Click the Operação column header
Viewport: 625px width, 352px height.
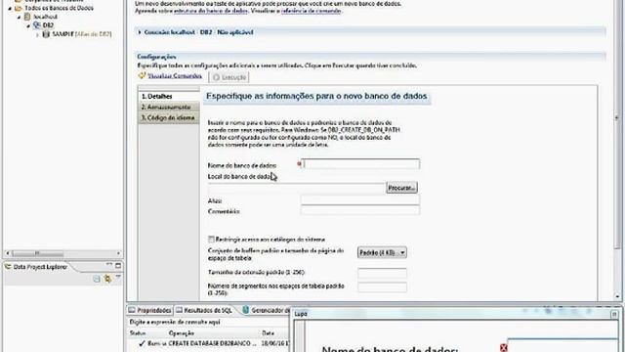pyautogui.click(x=182, y=332)
